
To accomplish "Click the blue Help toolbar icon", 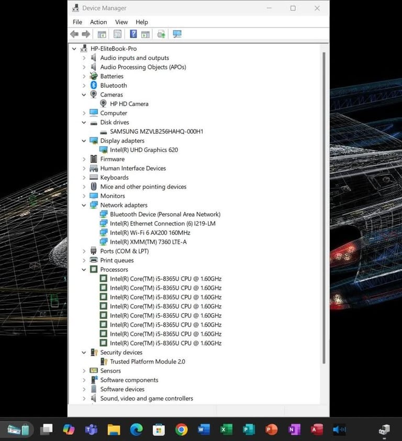I will 133,34.
